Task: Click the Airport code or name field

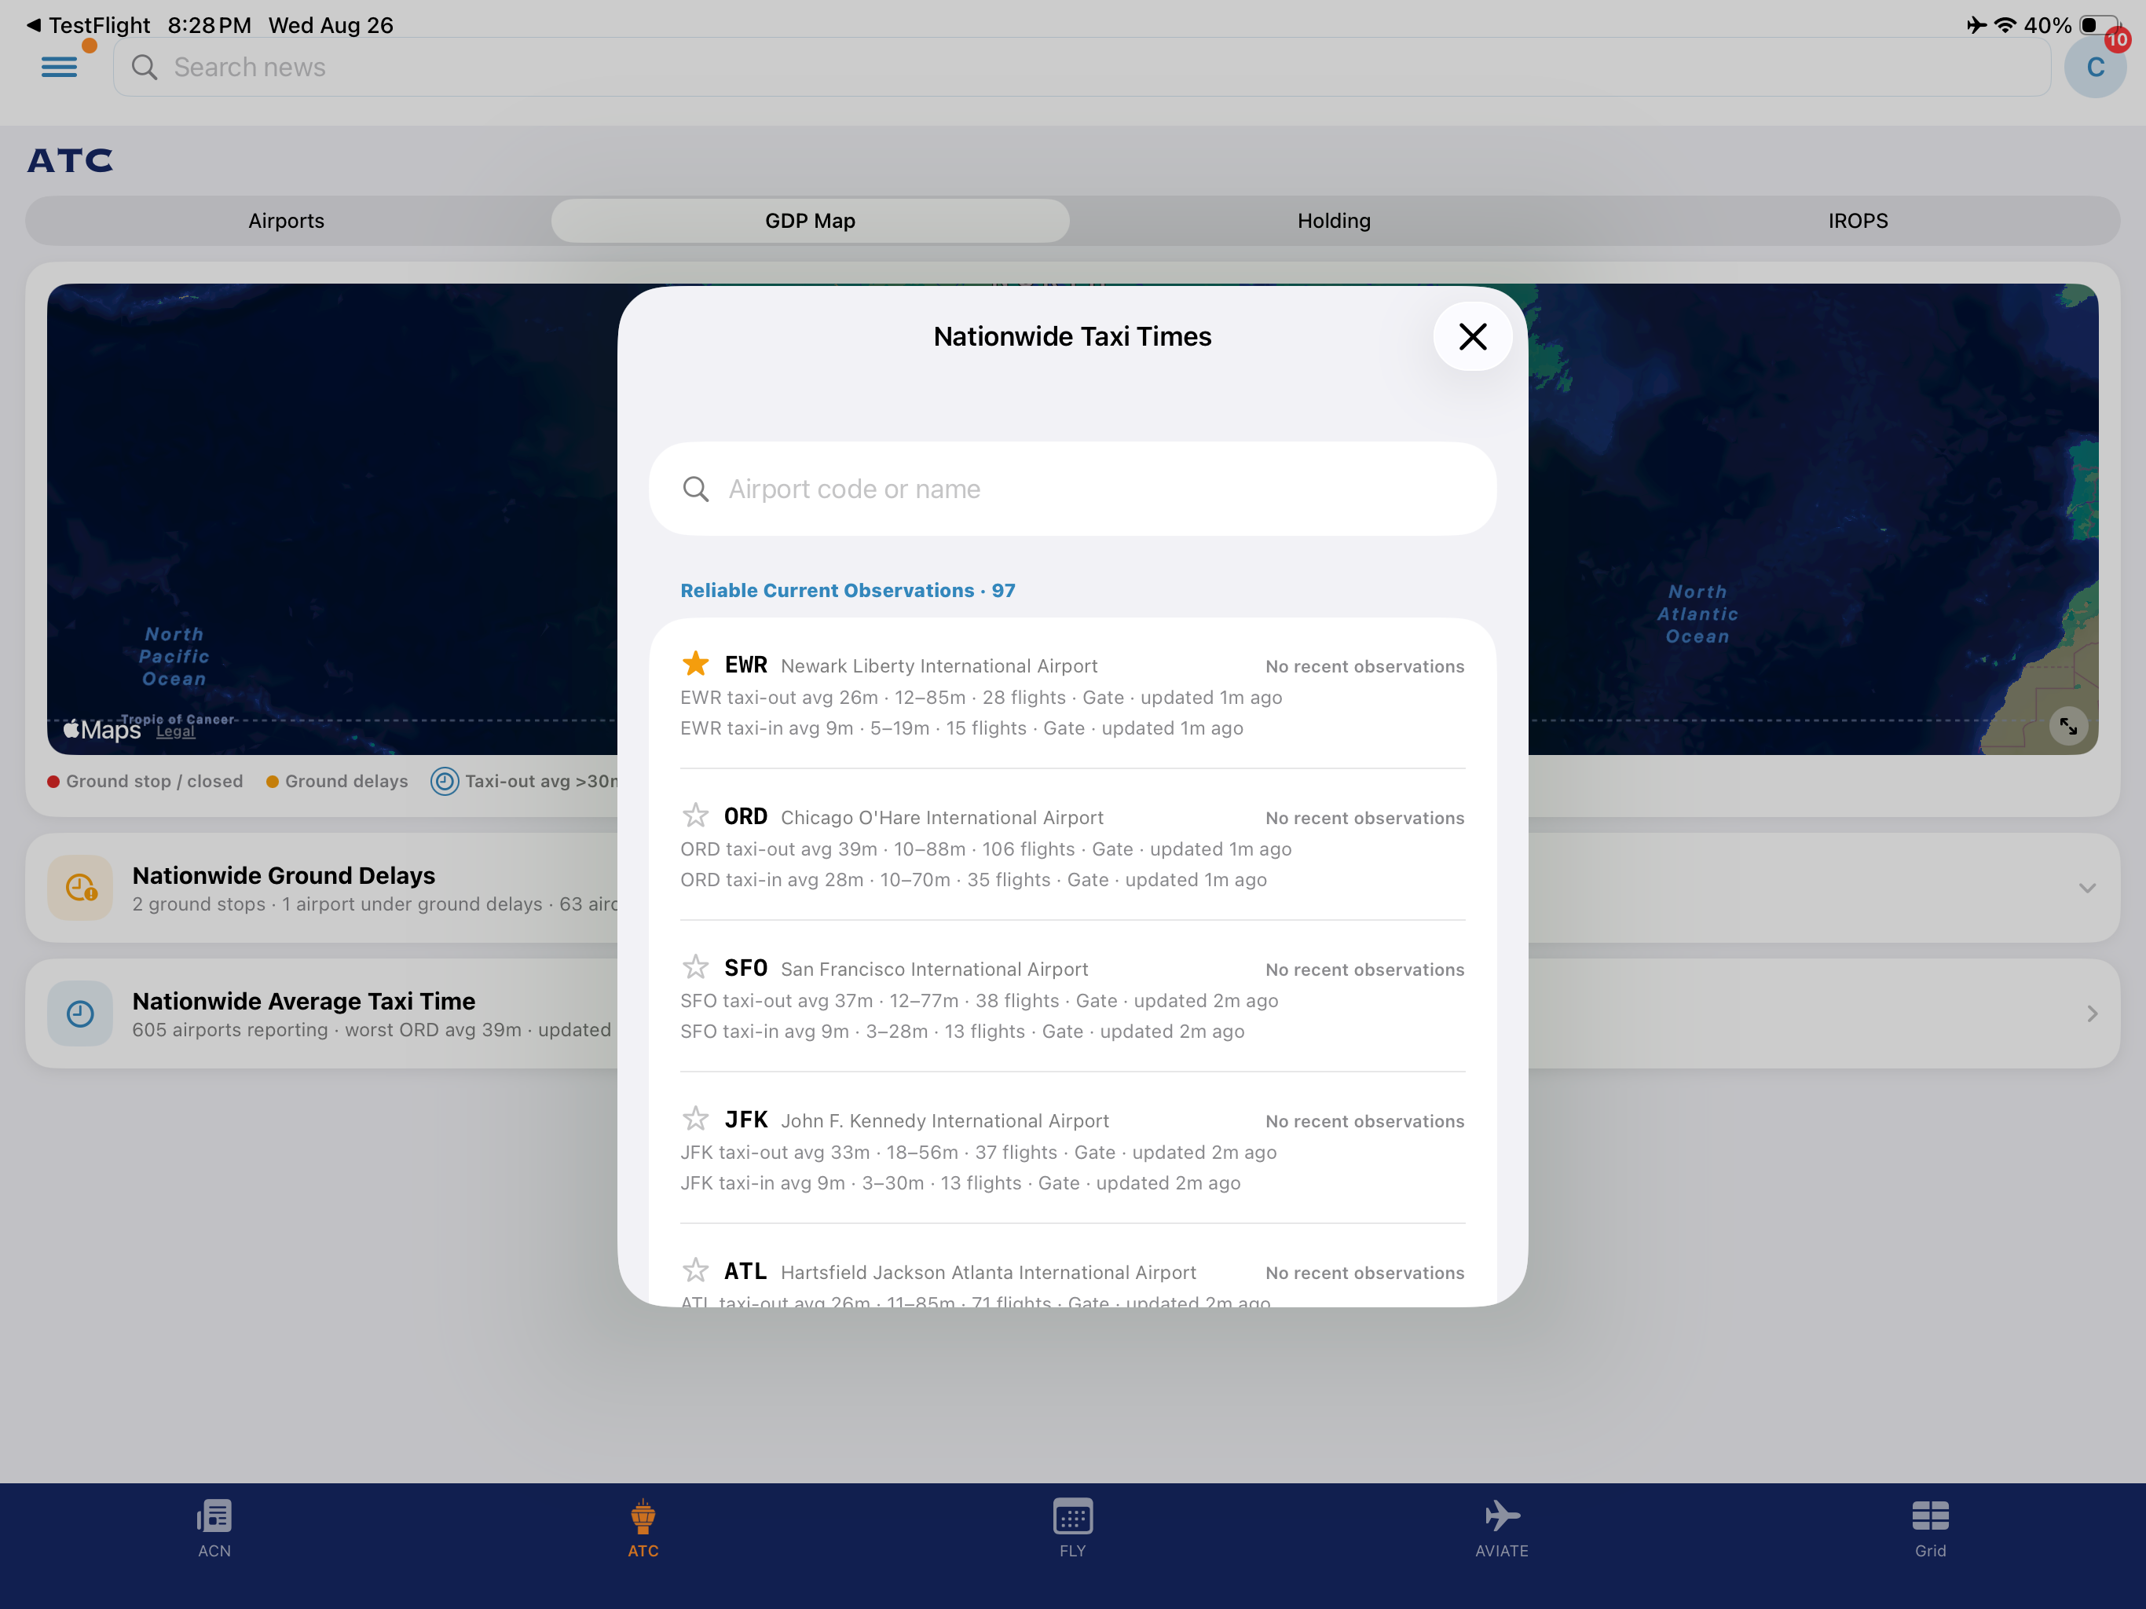Action: (1072, 489)
